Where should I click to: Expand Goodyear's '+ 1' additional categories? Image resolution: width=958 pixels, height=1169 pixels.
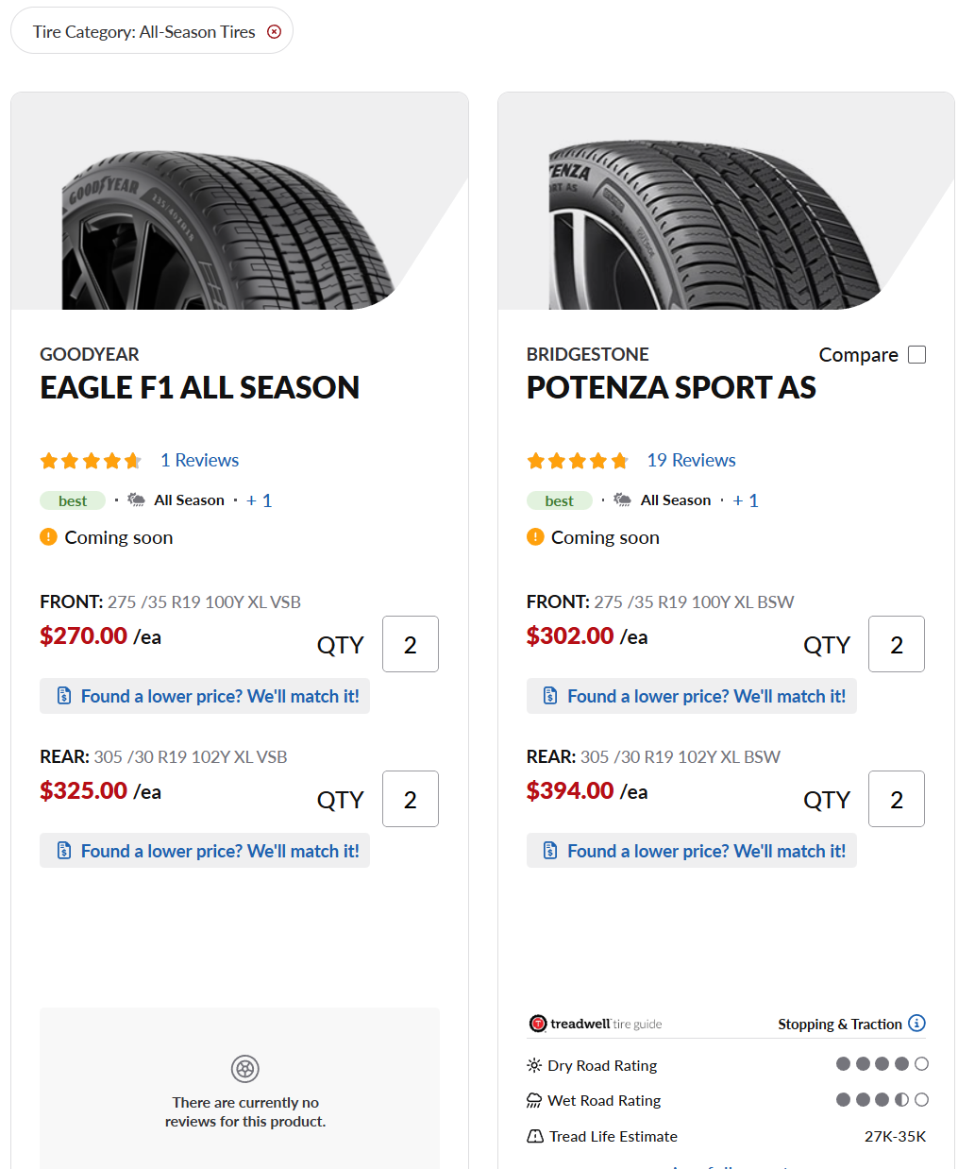259,500
